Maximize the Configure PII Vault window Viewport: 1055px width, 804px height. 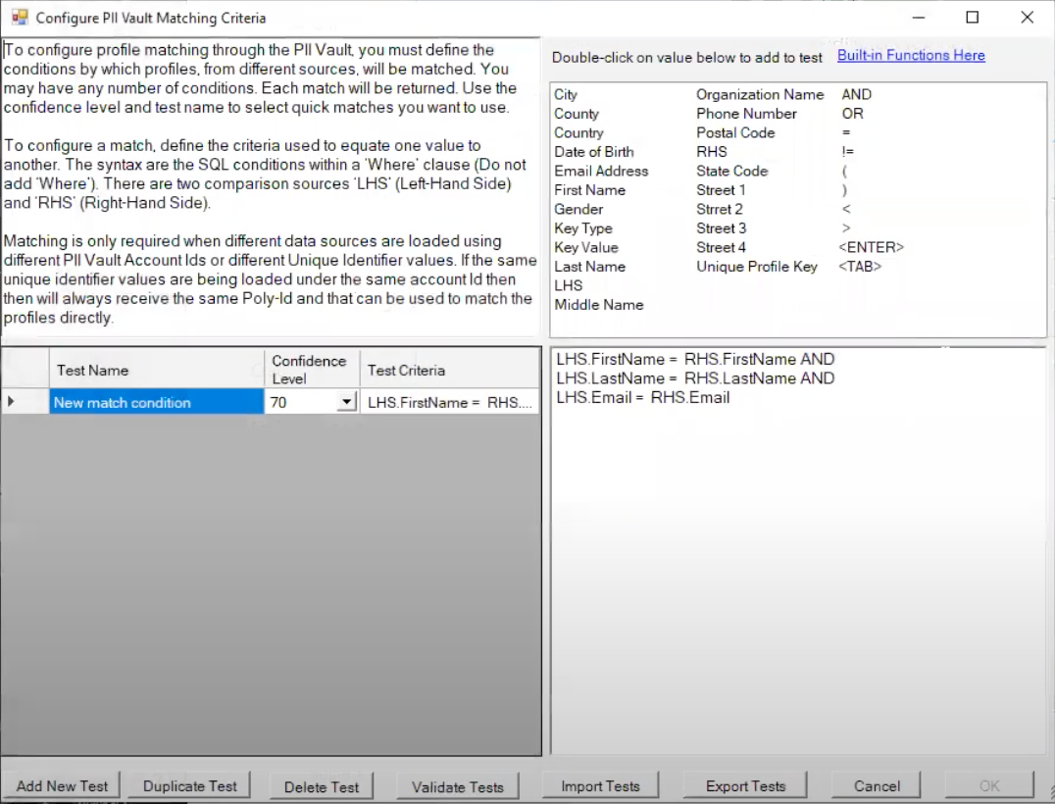click(x=973, y=18)
